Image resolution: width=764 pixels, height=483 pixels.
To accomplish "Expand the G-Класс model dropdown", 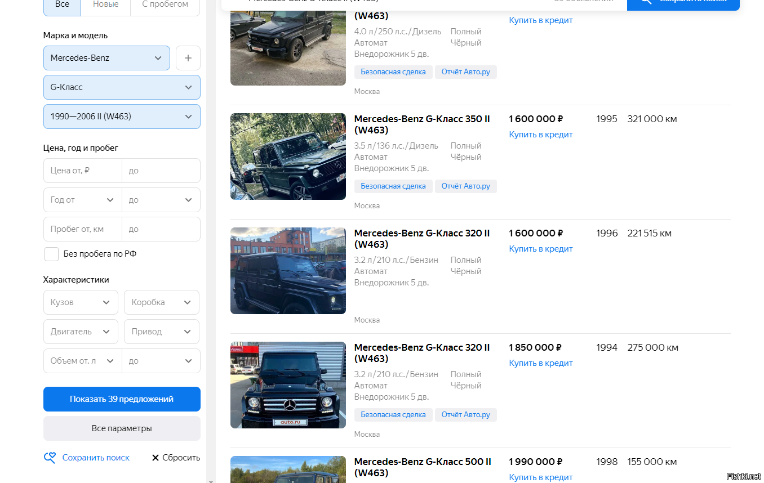I will pyautogui.click(x=122, y=87).
